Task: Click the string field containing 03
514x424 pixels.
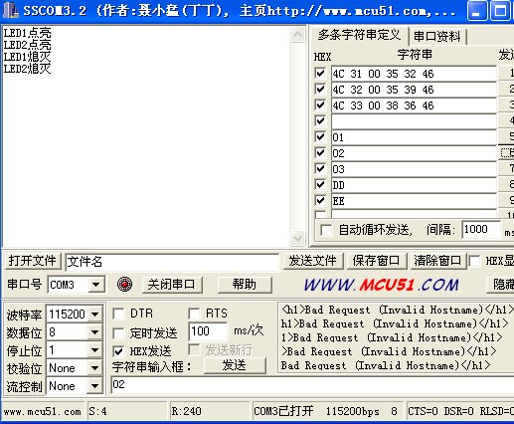Action: click(414, 169)
